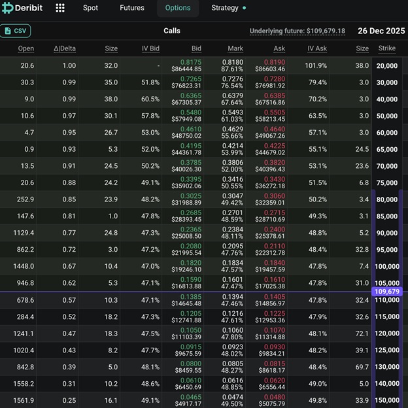Click the 0.1385 bid price for 110,000 strike
The width and height of the screenshot is (408, 408).
coord(192,297)
